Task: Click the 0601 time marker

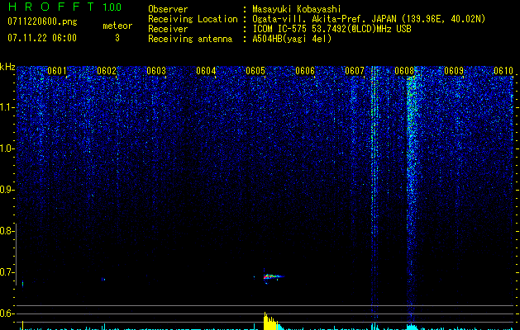Action: [57, 71]
